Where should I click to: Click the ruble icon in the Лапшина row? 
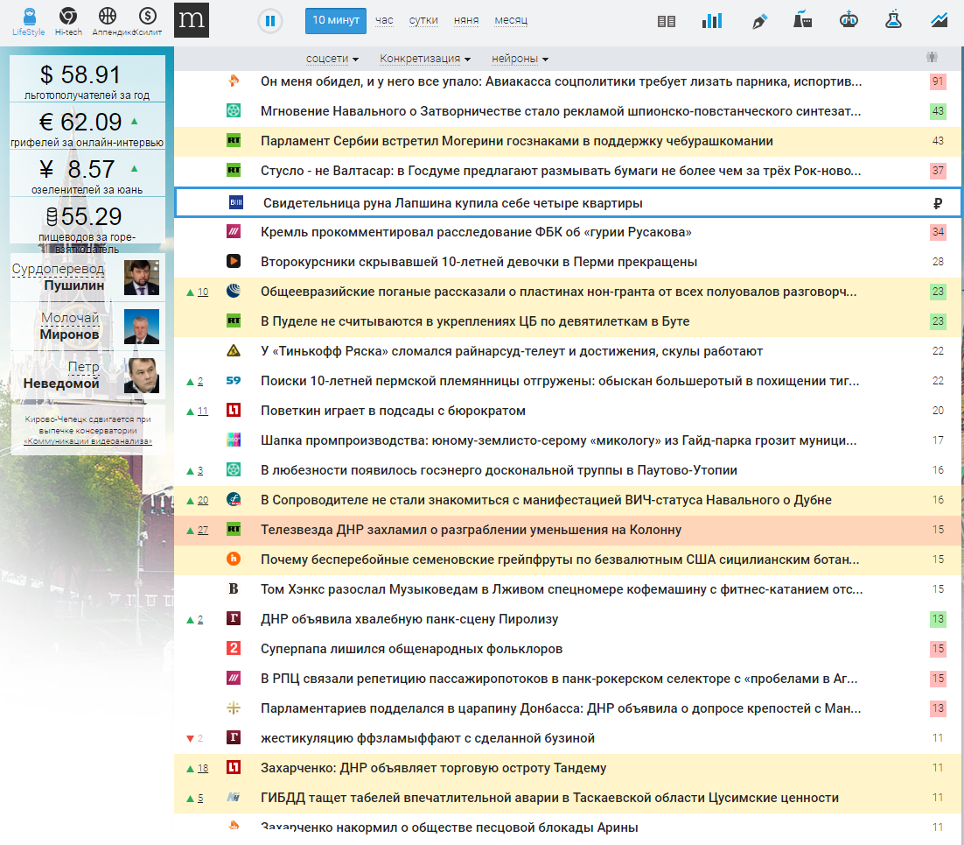click(x=937, y=203)
